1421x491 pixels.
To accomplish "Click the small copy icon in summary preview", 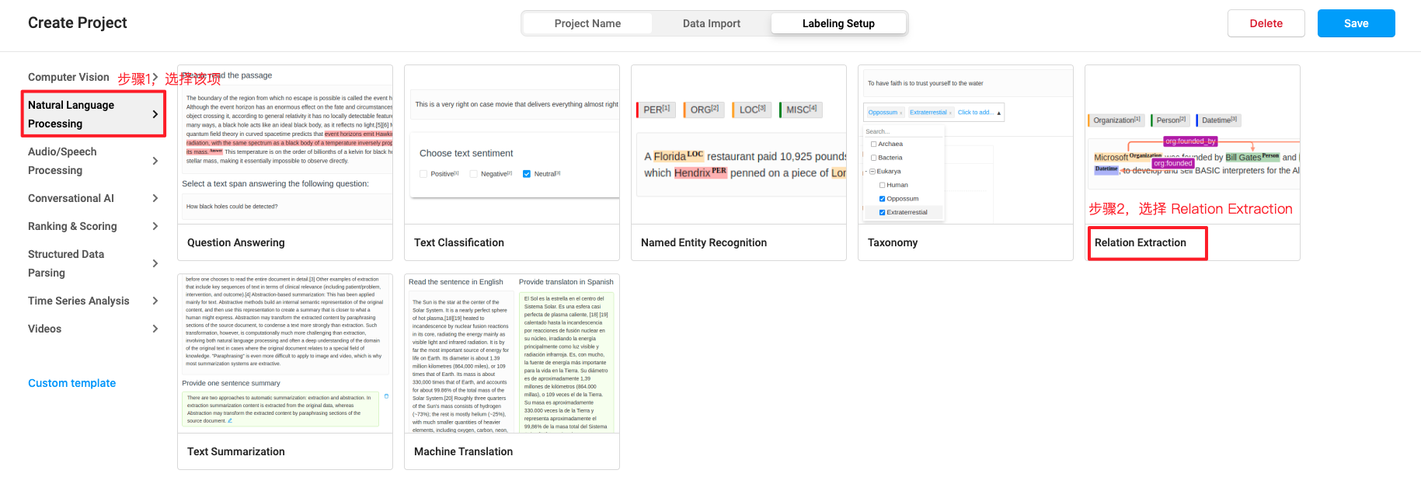I will coord(386,396).
